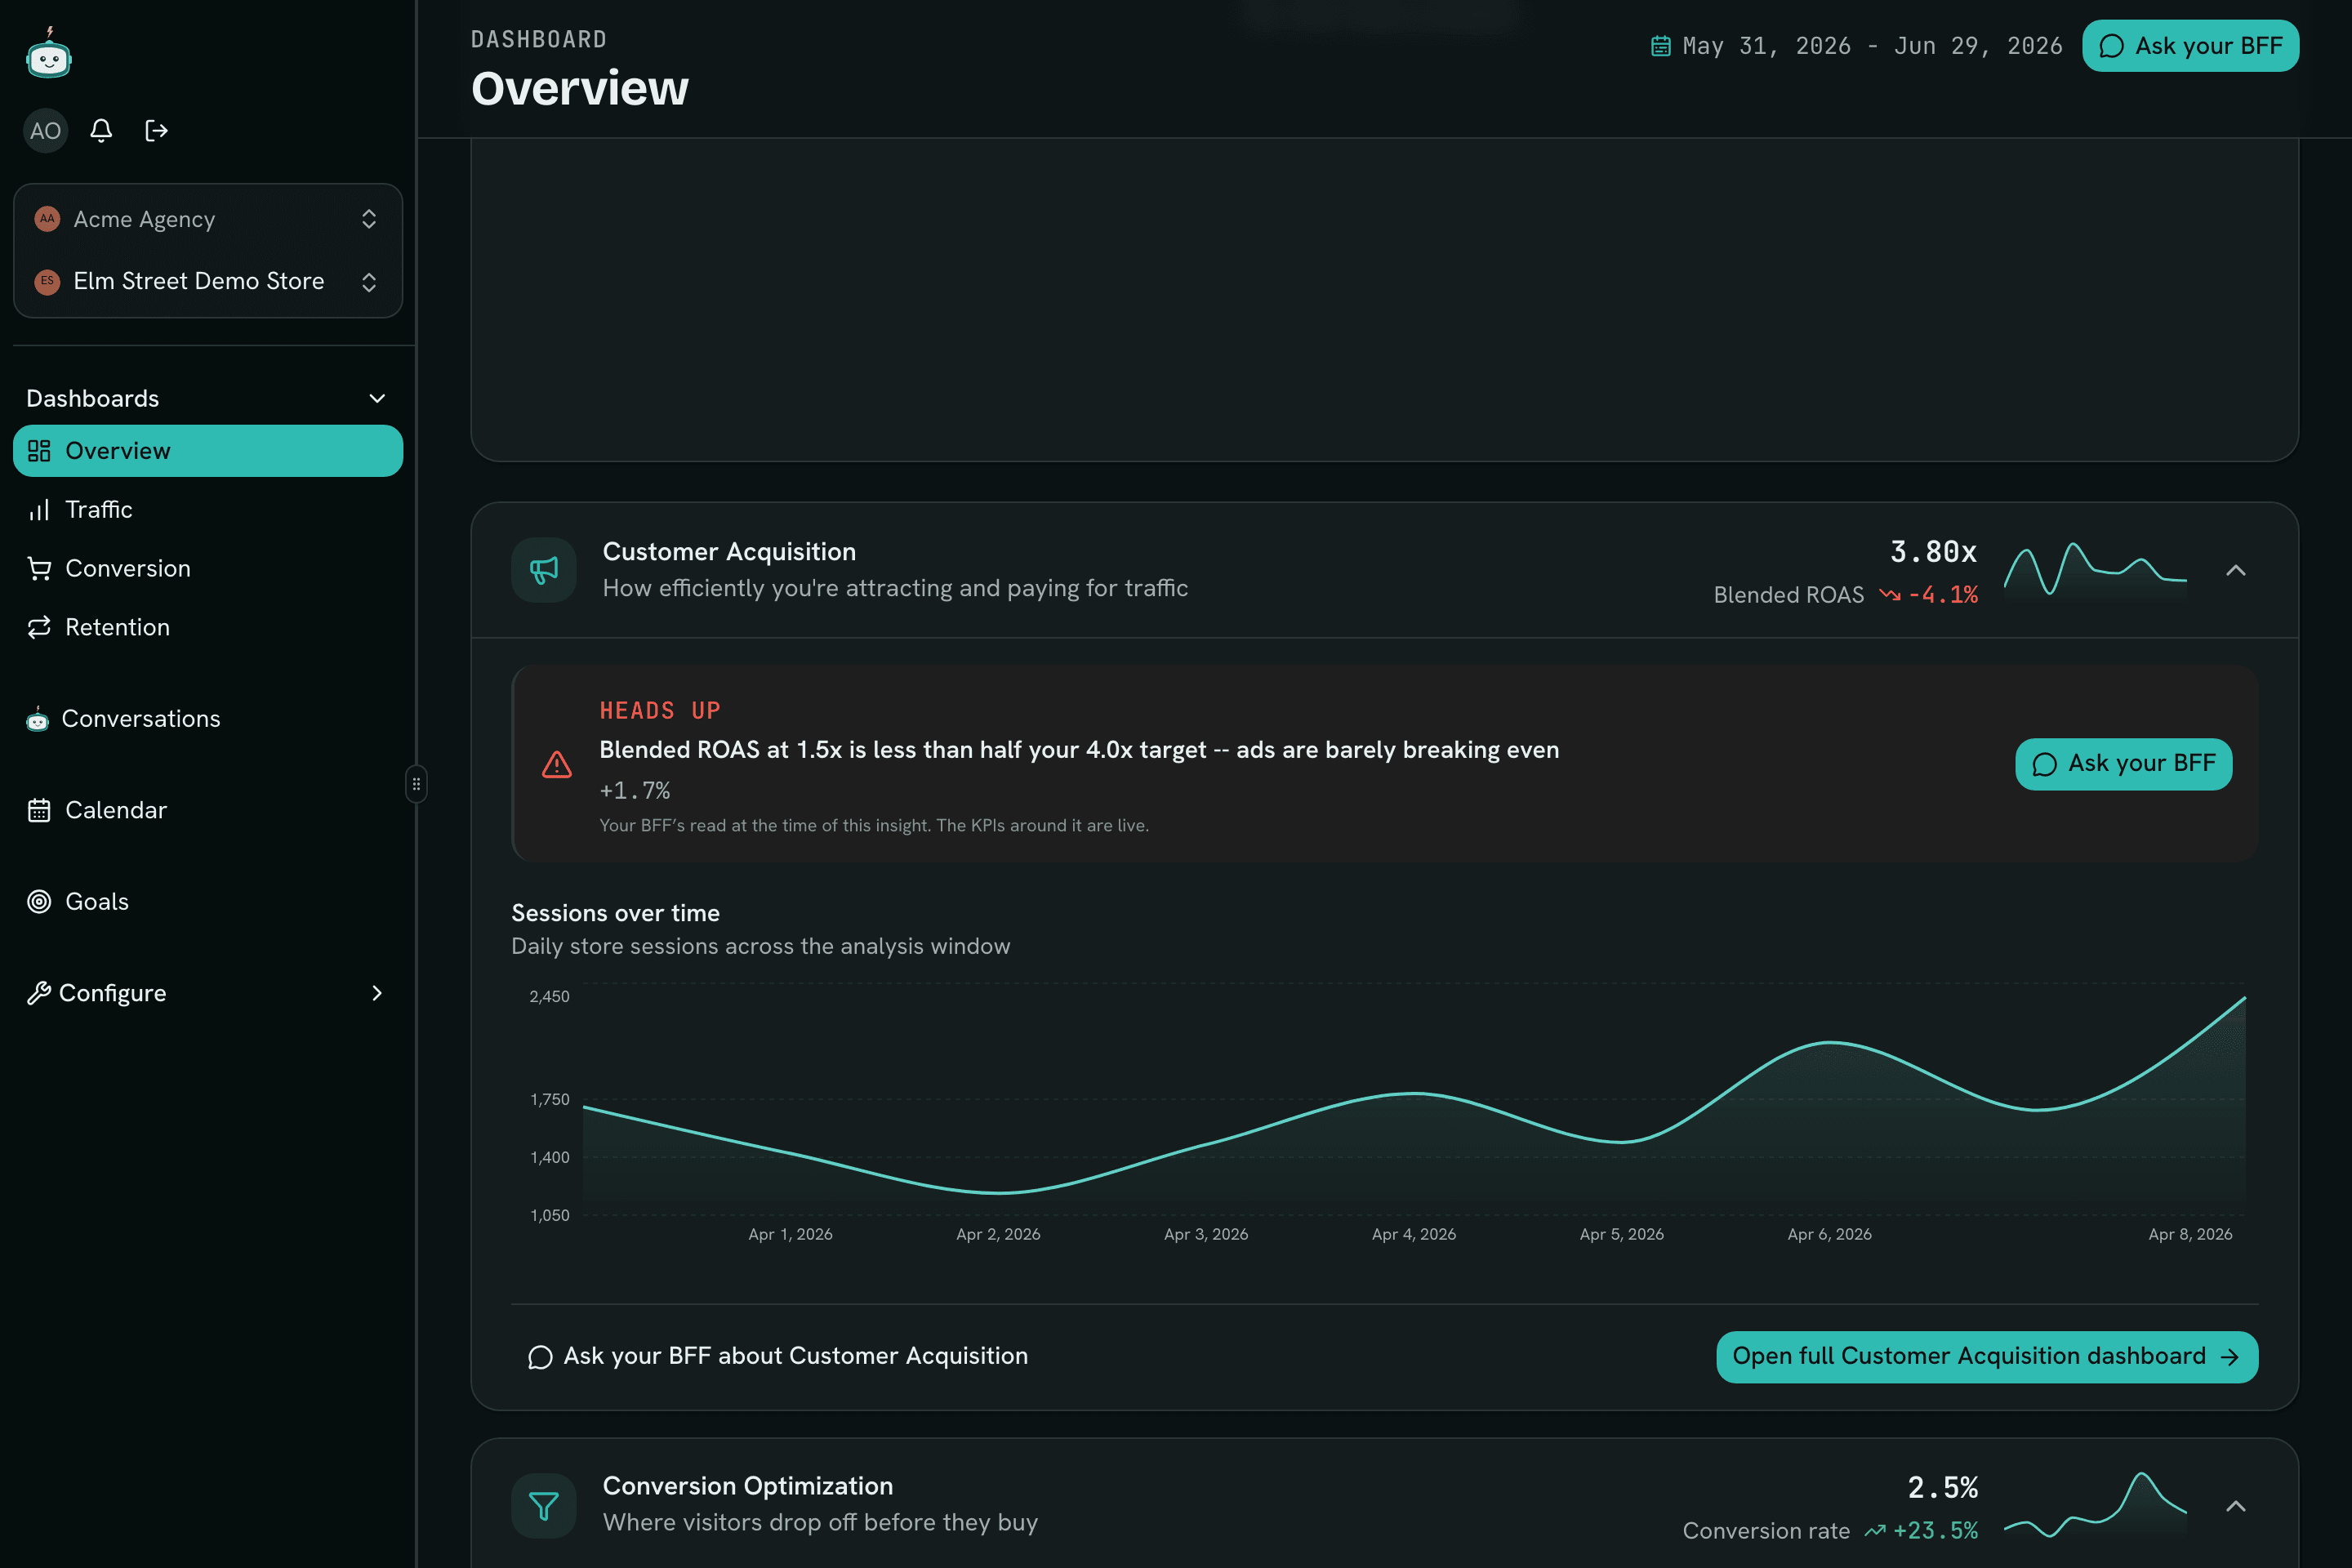
Task: Open the Elm Street Demo Store selector
Action: tap(208, 281)
